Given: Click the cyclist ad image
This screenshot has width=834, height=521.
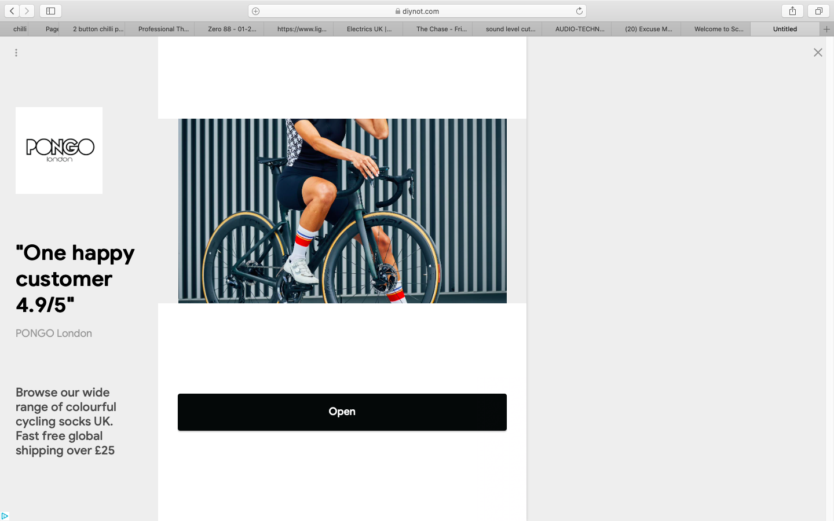Looking at the screenshot, I should tap(342, 211).
